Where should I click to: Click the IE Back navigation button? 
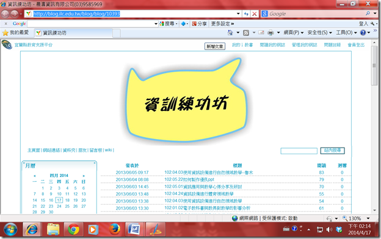5,14
